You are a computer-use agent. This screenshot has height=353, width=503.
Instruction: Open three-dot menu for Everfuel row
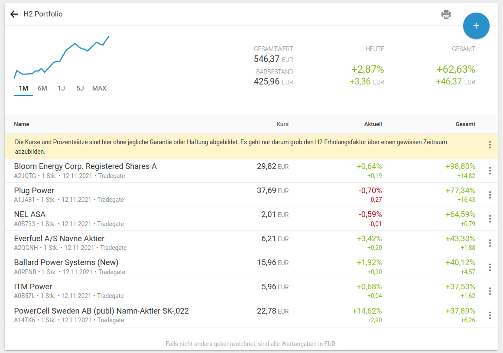coord(490,243)
